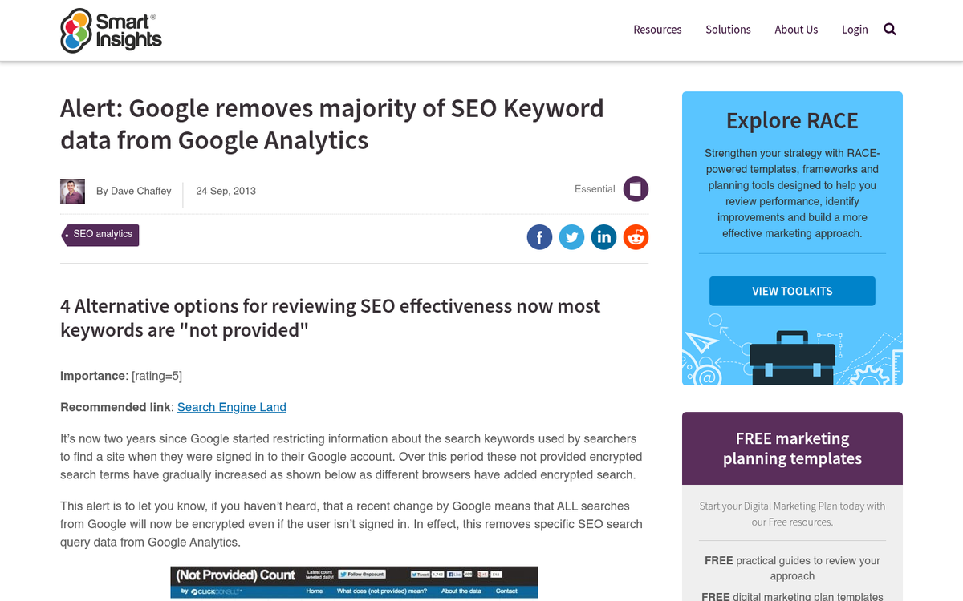
Task: Share the article on Reddit
Action: (x=636, y=236)
